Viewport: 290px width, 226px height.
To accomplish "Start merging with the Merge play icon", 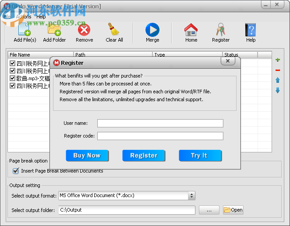I will point(152,30).
